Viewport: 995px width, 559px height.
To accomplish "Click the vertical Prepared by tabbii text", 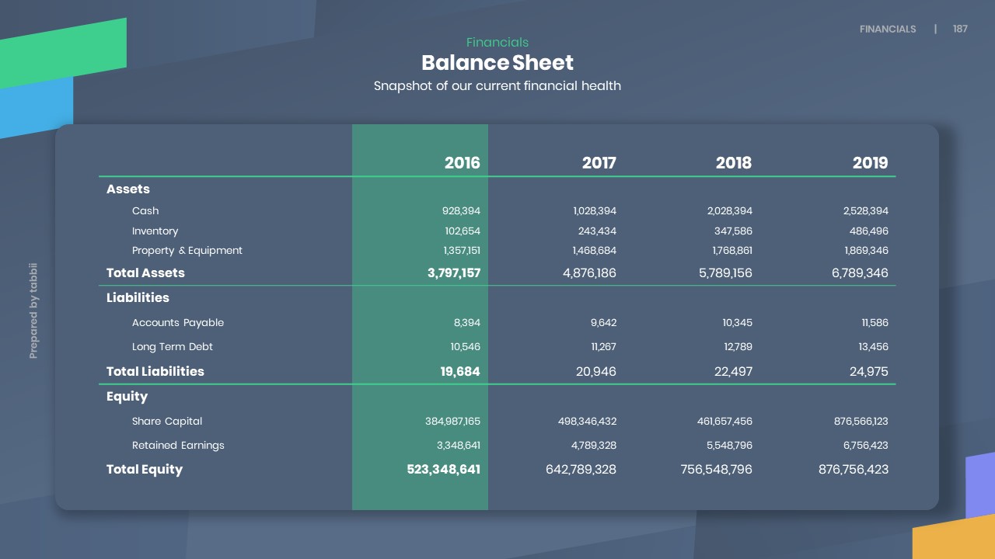I will (33, 311).
